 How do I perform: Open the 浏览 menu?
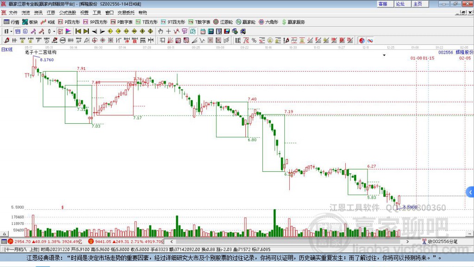pyautogui.click(x=26, y=12)
